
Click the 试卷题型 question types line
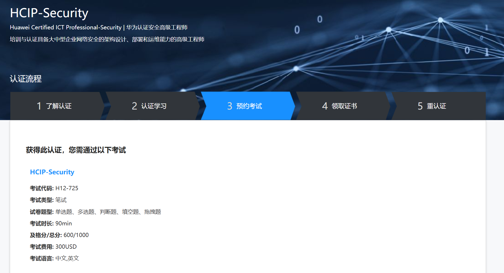[96, 212]
